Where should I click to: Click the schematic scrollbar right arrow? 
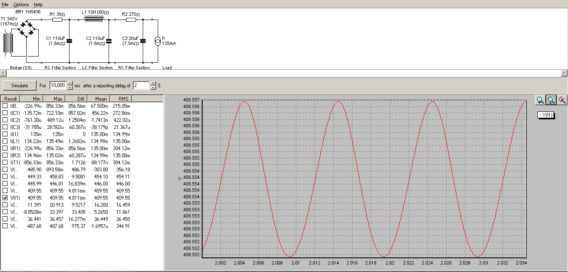click(x=564, y=73)
